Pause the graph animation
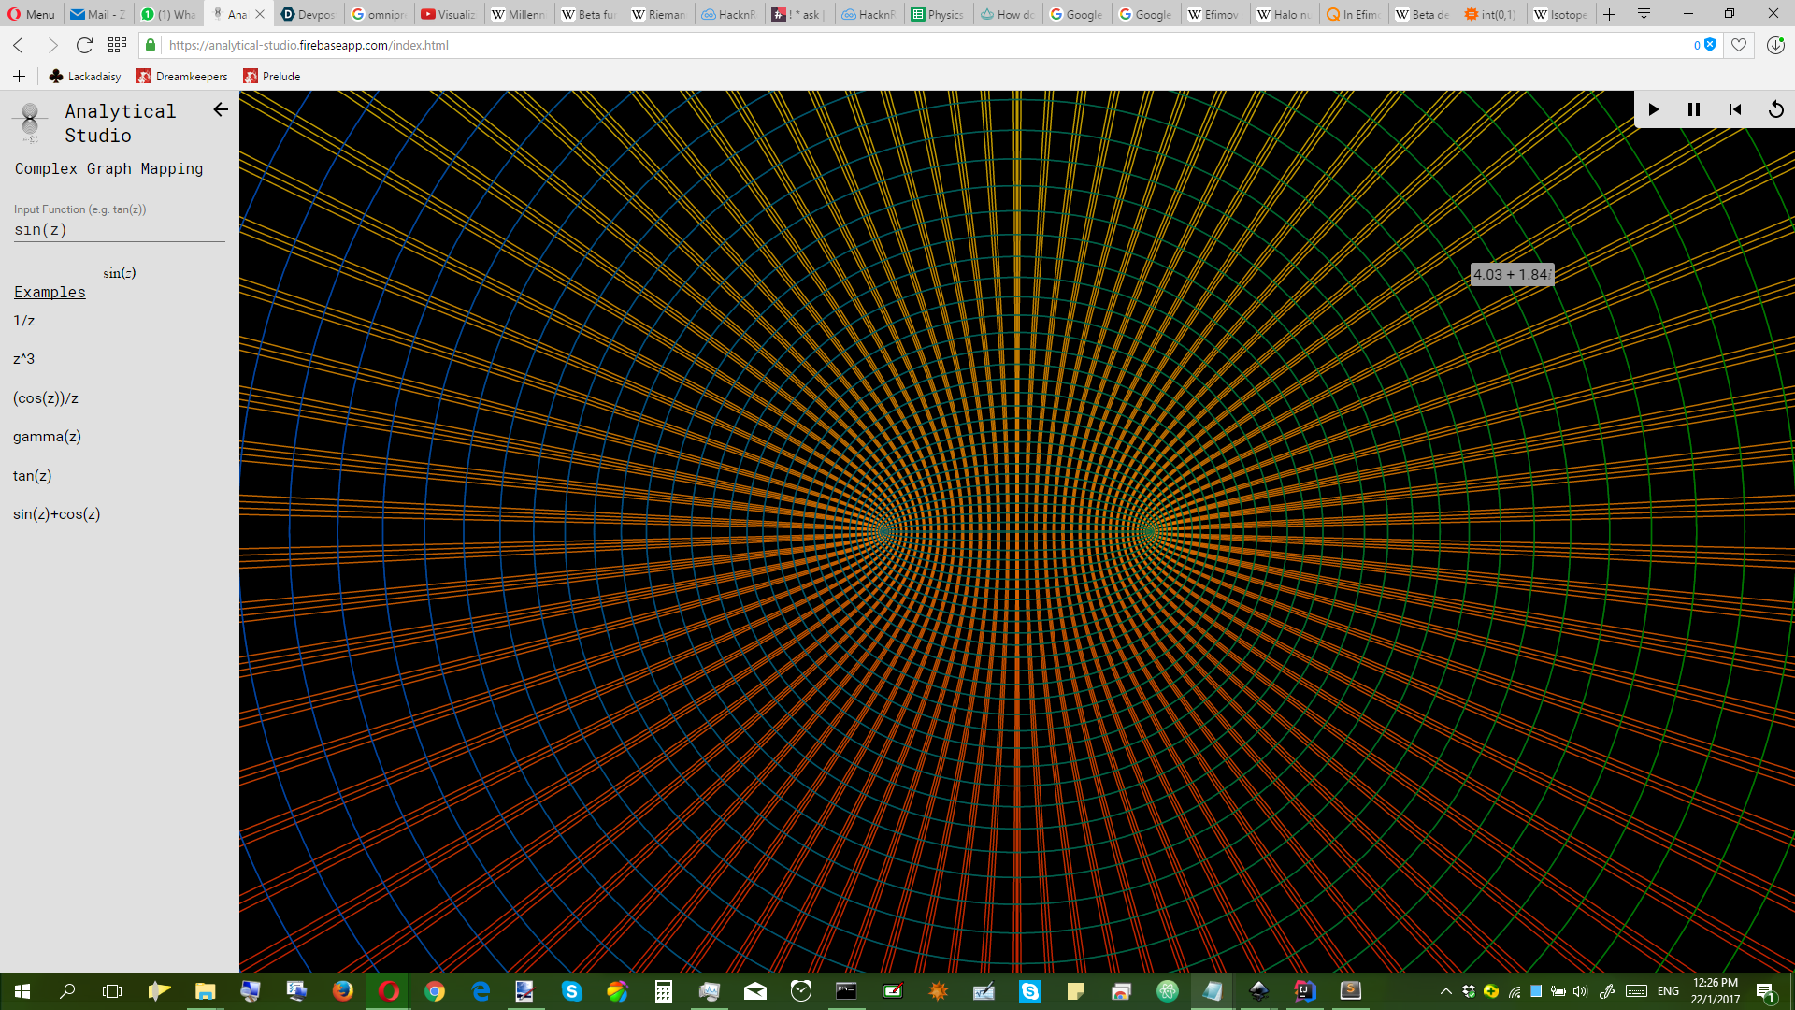The width and height of the screenshot is (1795, 1010). pyautogui.click(x=1693, y=109)
